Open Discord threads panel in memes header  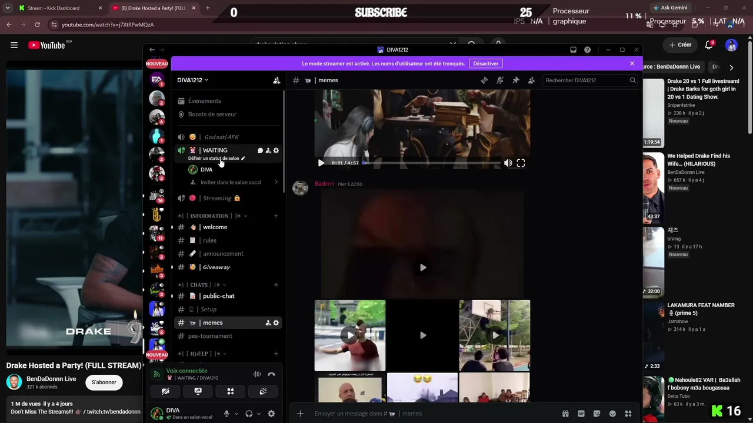484,80
